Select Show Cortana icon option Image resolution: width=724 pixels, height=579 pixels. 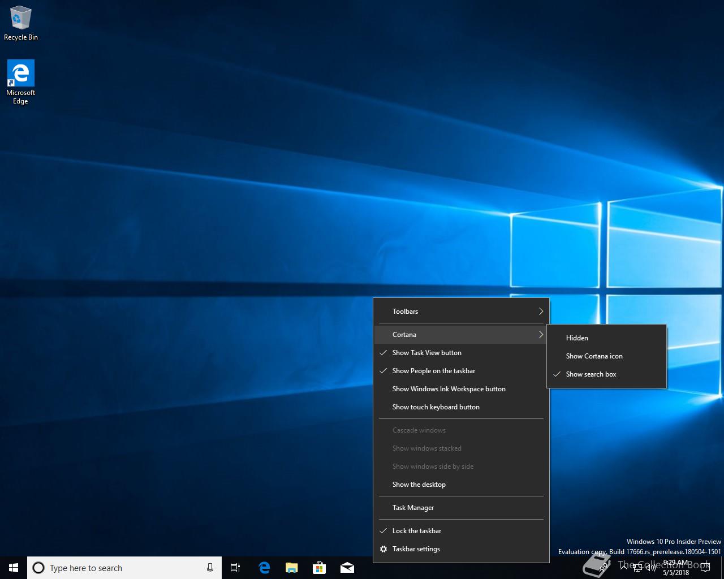pos(594,356)
